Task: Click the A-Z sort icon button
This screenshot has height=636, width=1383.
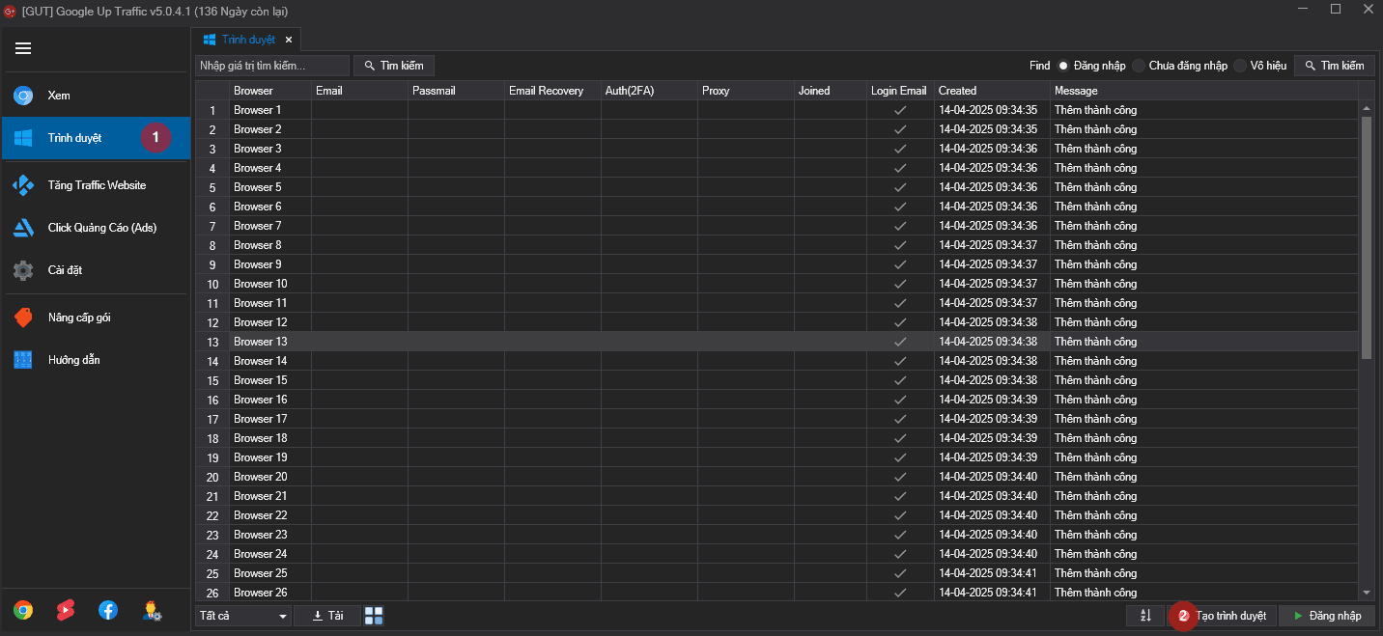Action: point(1145,616)
